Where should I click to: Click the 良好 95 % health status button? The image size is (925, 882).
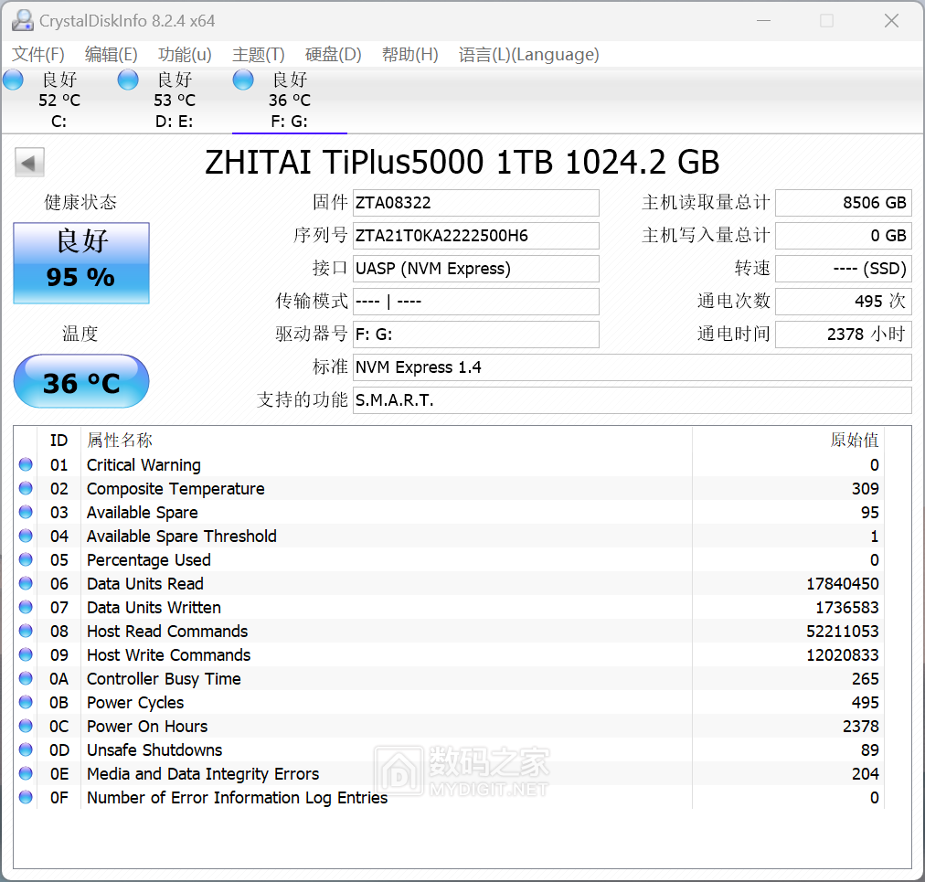pyautogui.click(x=81, y=263)
